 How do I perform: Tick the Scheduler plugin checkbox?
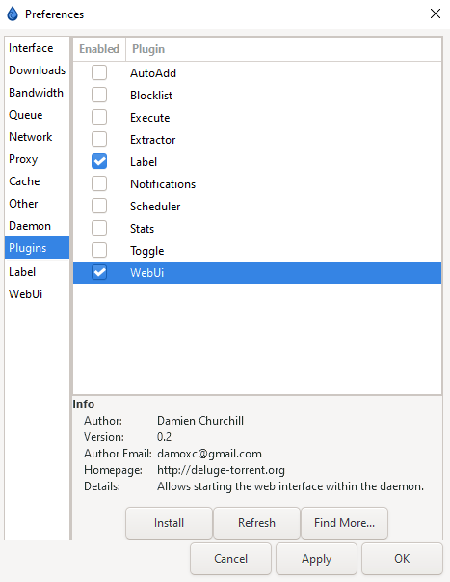(x=99, y=206)
